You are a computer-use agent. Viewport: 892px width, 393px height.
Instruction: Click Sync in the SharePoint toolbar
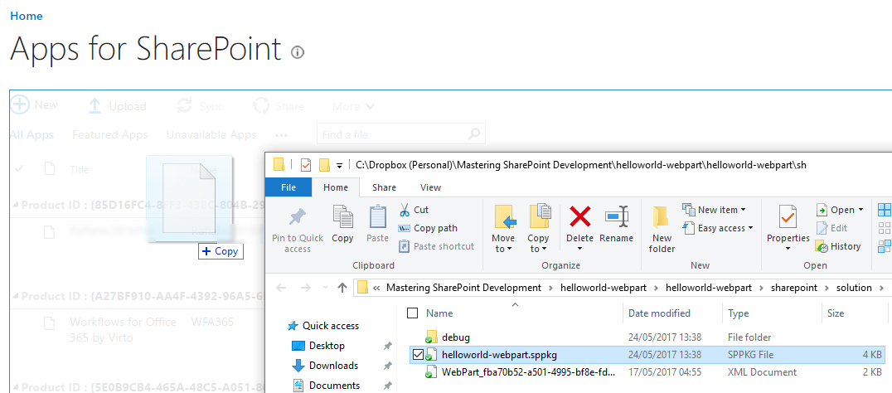tap(200, 106)
